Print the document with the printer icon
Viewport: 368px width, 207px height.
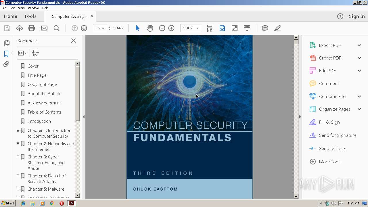(x=32, y=28)
